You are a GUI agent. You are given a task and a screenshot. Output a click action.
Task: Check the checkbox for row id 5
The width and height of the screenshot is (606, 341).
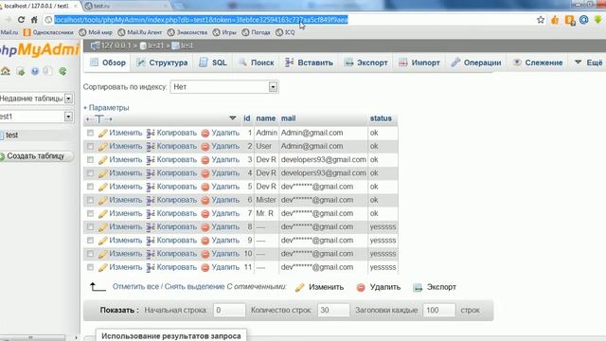pyautogui.click(x=90, y=187)
